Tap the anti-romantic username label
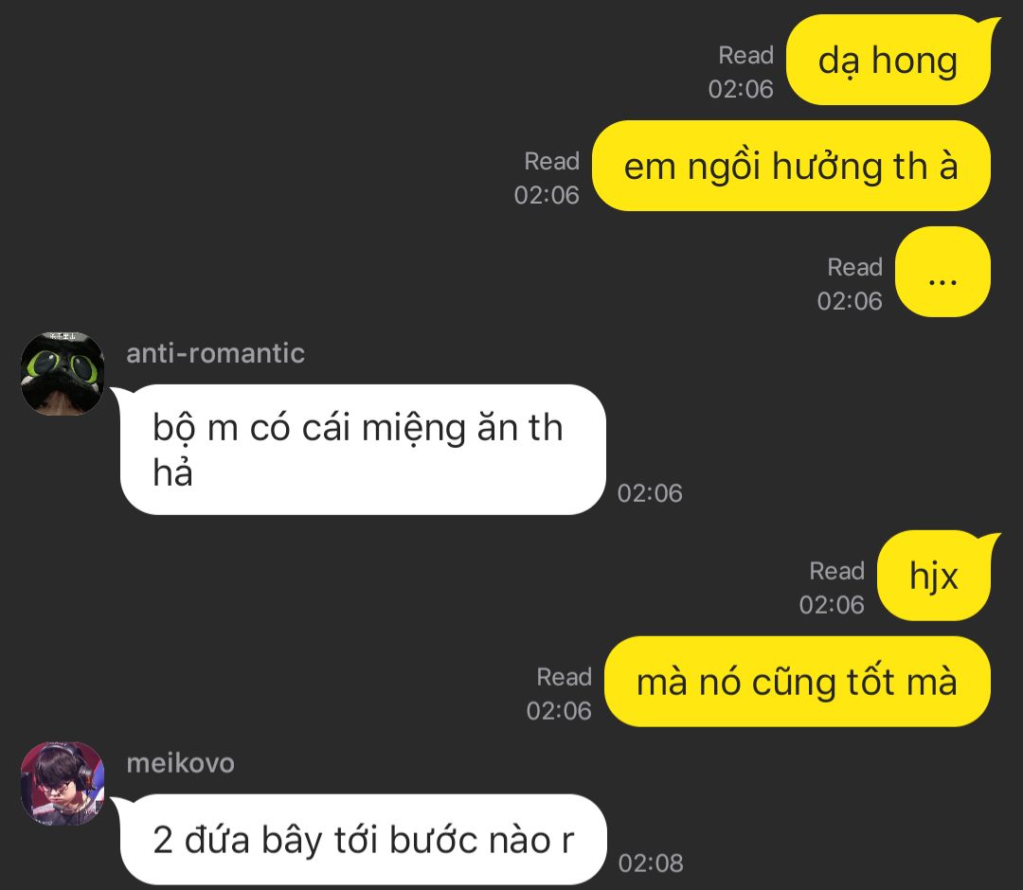This screenshot has width=1023, height=890. [x=215, y=353]
